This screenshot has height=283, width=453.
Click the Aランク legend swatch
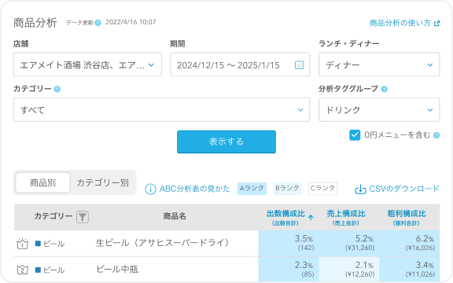click(x=252, y=189)
